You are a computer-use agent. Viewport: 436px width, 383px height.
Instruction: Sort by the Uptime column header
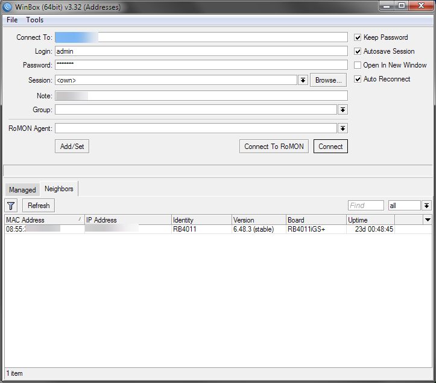pyautogui.click(x=370, y=220)
